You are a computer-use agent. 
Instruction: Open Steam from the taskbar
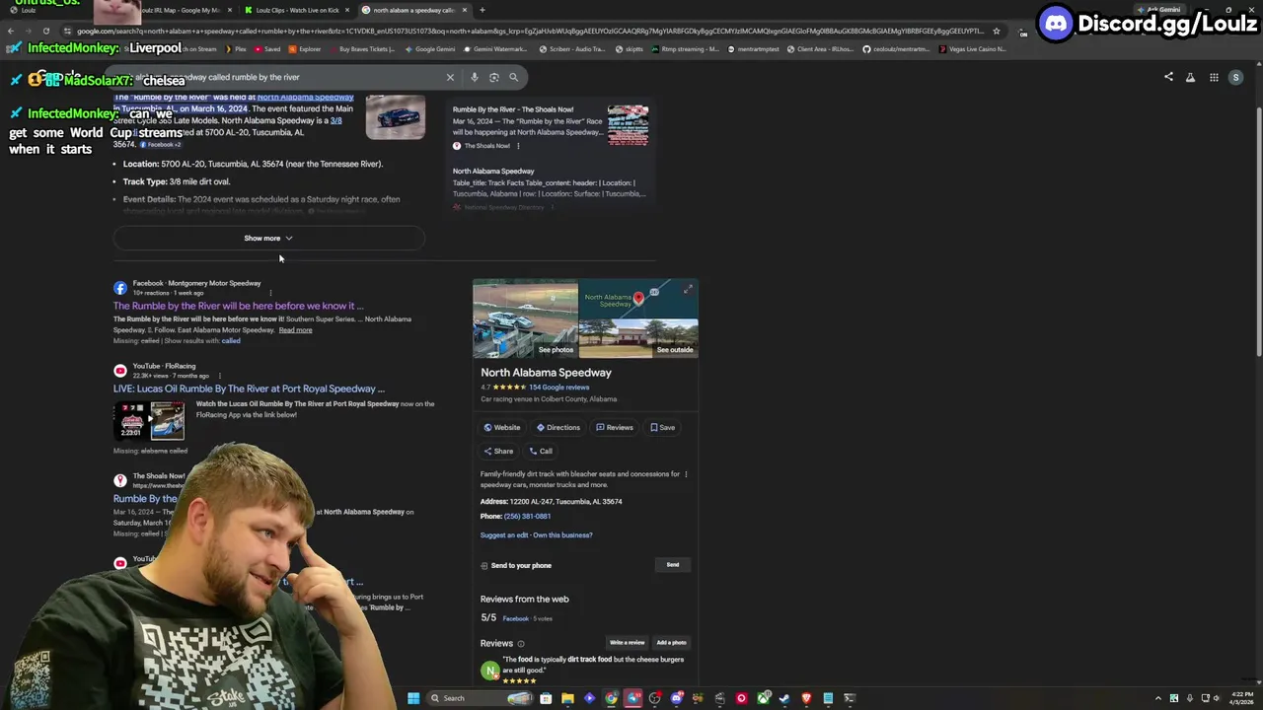pos(784,698)
